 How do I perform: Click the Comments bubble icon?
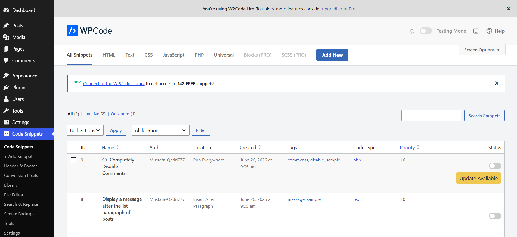click(x=6, y=60)
